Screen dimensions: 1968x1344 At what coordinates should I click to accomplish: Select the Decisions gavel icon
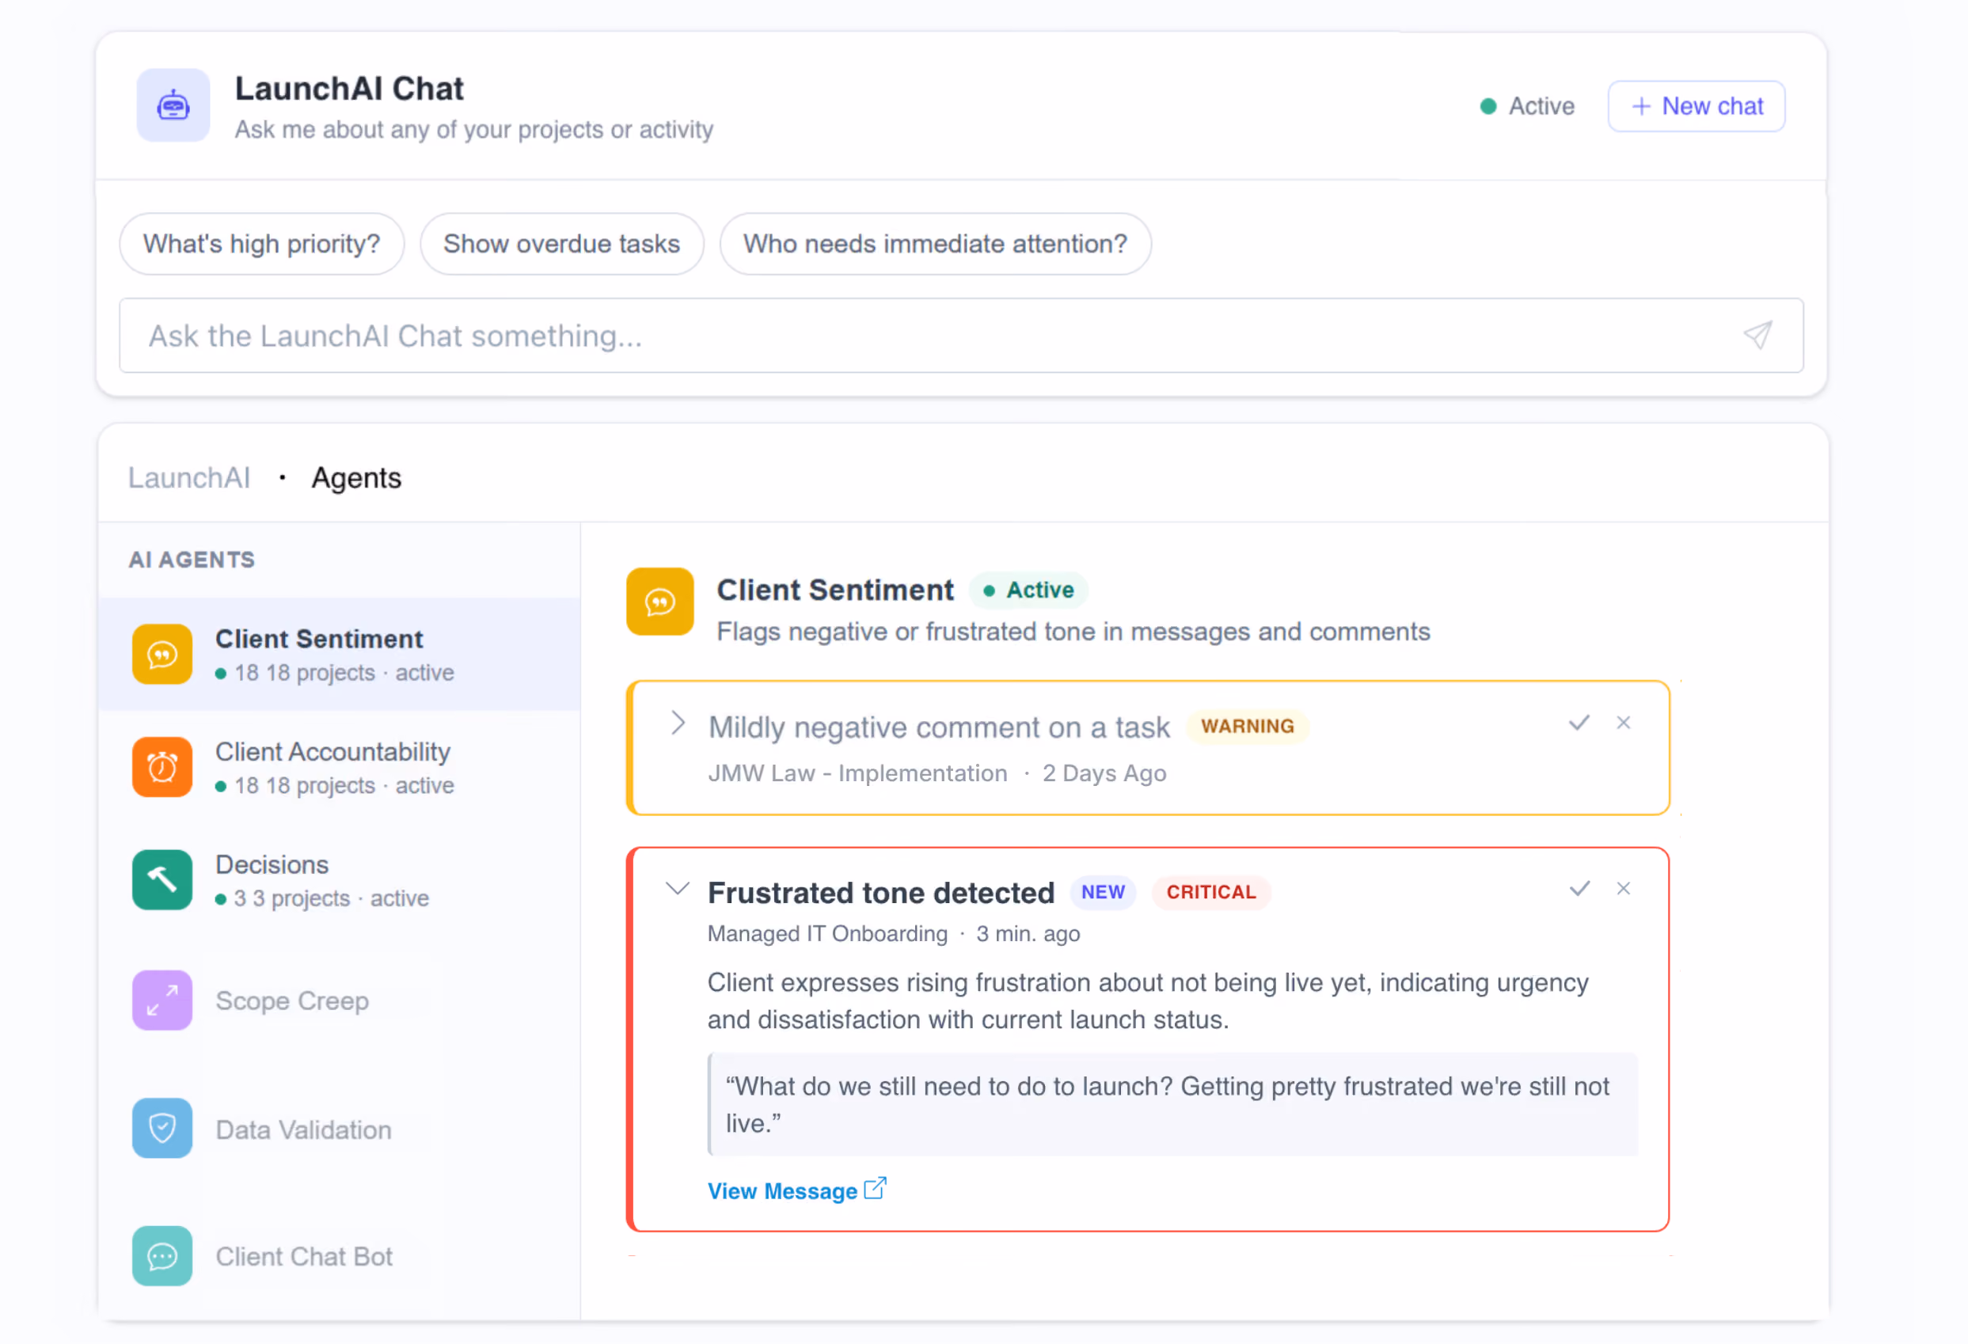(161, 880)
